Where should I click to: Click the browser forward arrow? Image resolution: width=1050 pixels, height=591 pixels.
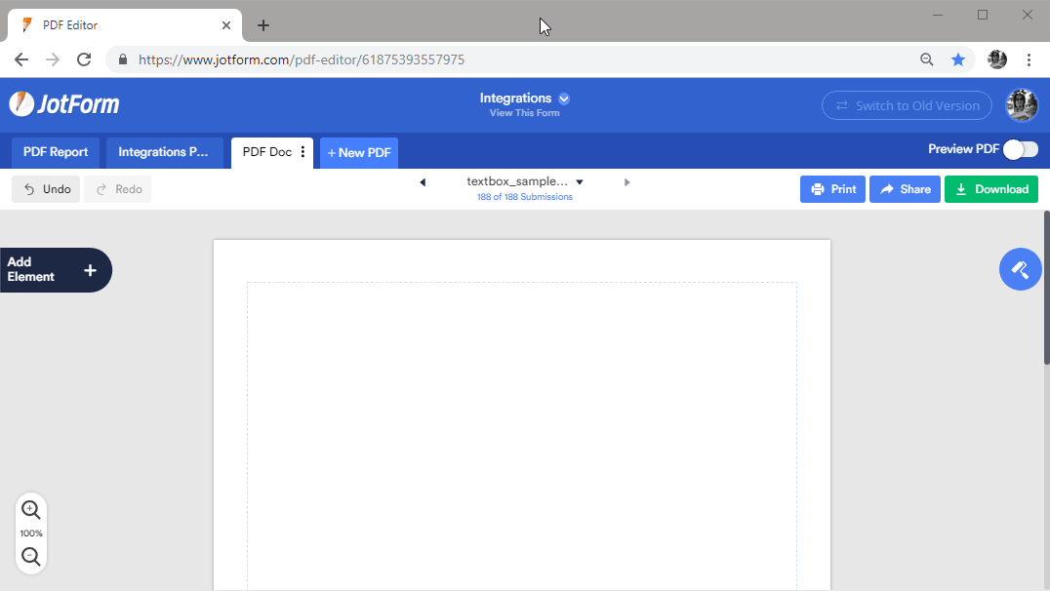tap(53, 59)
